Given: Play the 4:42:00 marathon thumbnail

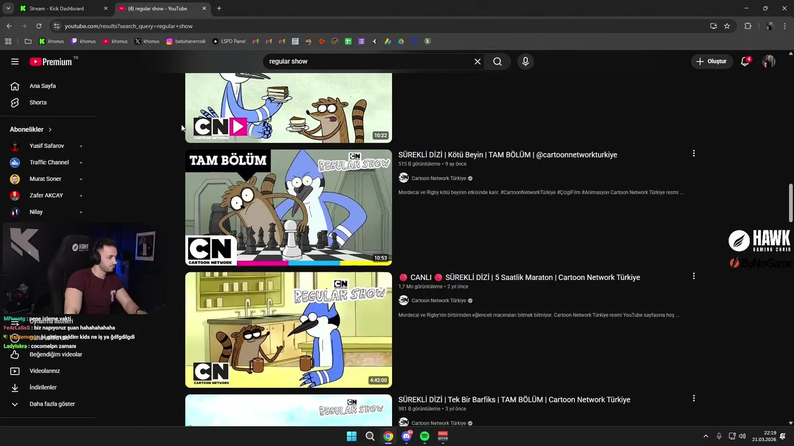Looking at the screenshot, I should pyautogui.click(x=288, y=330).
